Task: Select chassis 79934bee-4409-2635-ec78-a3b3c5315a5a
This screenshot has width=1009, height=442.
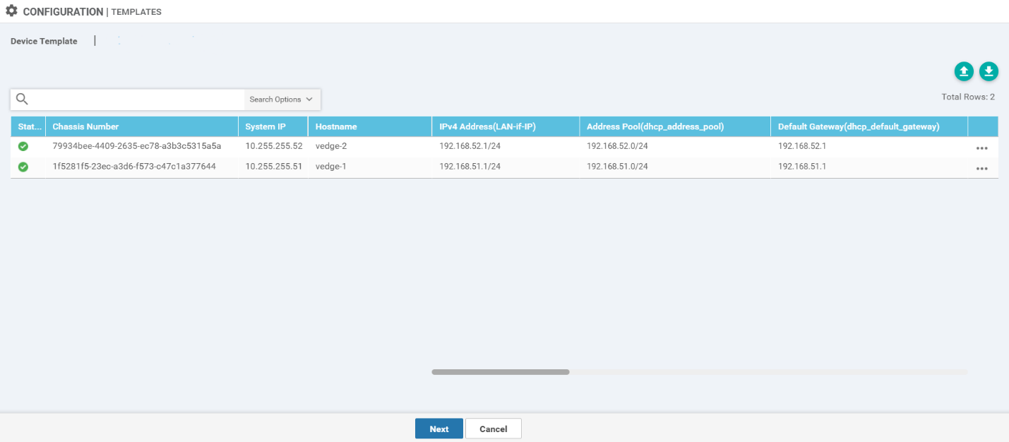Action: pyautogui.click(x=137, y=146)
